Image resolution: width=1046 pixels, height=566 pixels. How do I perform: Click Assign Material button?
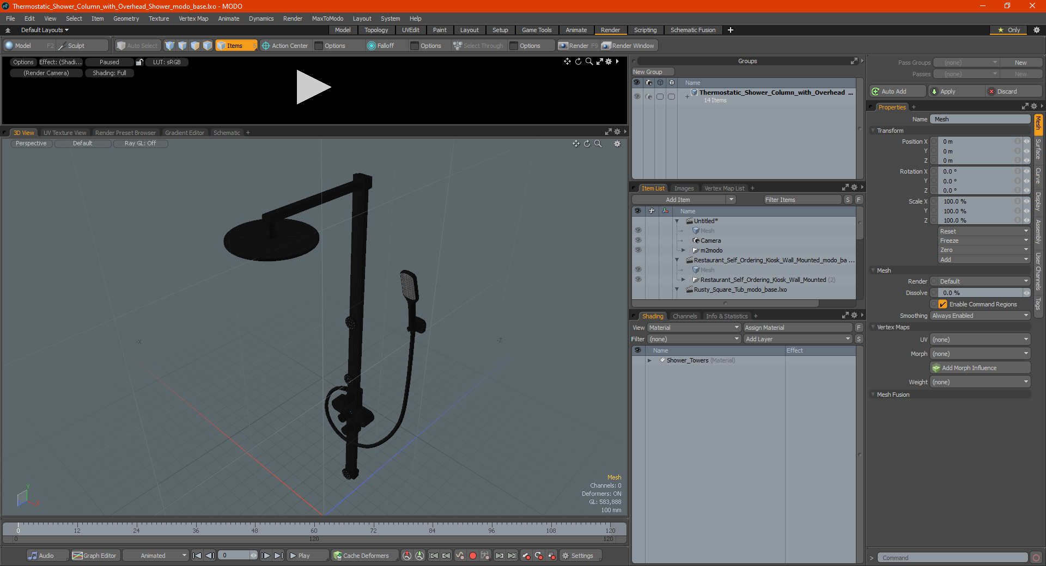coord(797,328)
